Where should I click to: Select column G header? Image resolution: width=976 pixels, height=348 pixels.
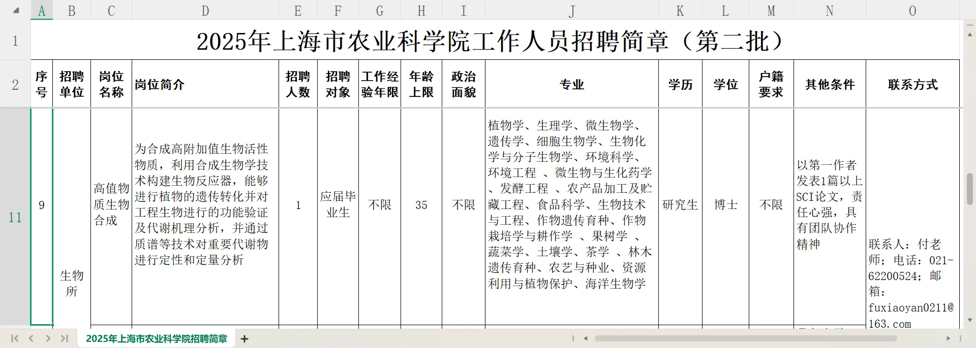380,11
